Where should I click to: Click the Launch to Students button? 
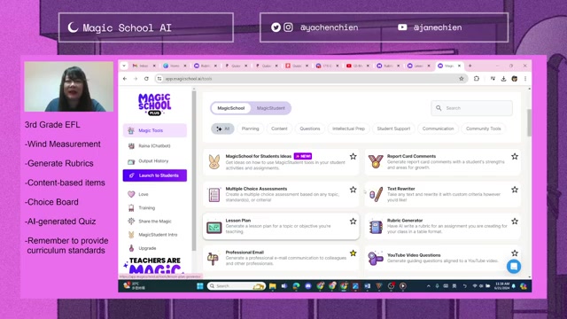(x=155, y=175)
